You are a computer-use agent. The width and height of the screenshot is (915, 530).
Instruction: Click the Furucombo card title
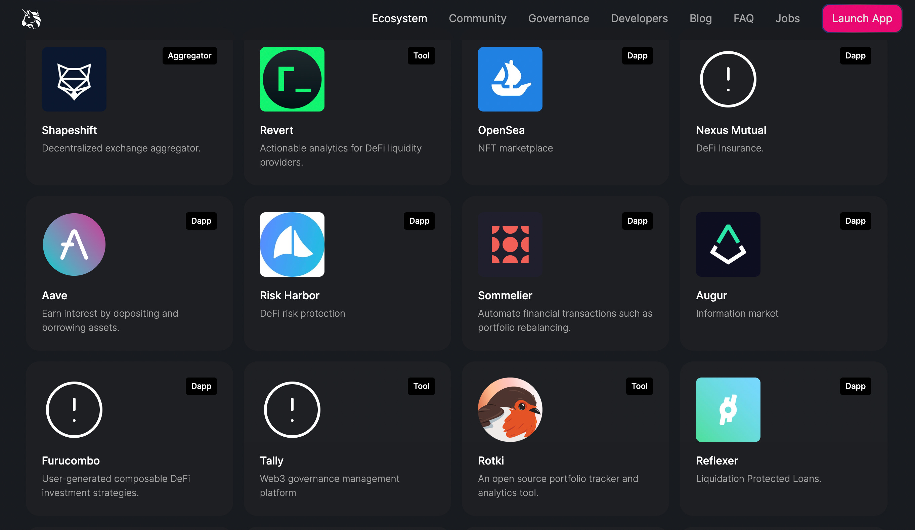pos(71,460)
